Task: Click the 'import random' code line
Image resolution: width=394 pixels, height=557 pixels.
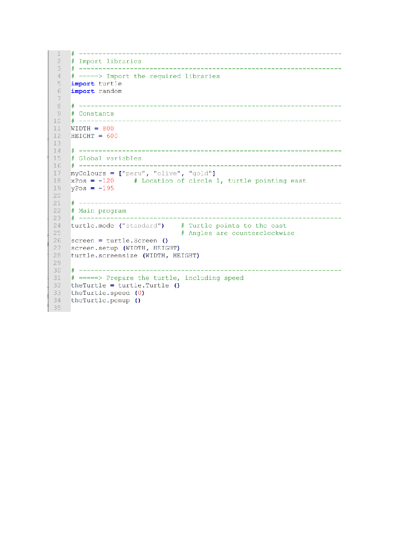Action: coord(96,91)
